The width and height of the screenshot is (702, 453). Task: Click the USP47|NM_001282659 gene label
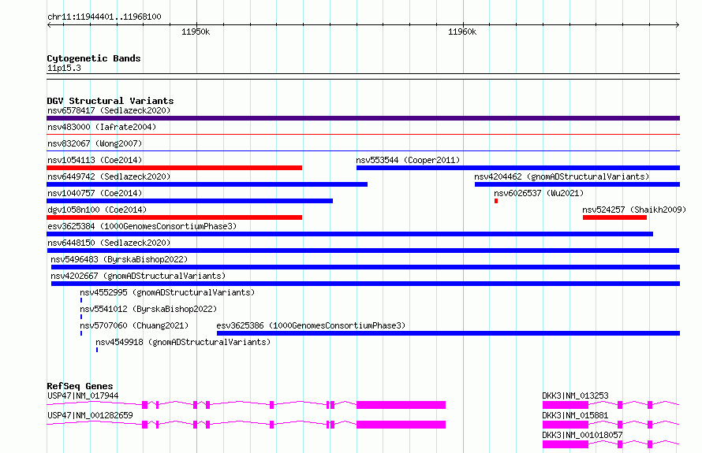90,415
